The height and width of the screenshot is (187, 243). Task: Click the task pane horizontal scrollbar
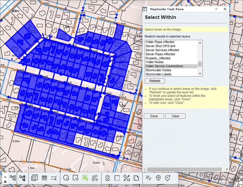click(184, 169)
